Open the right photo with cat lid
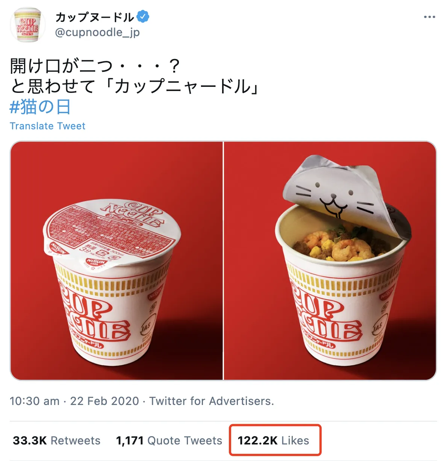Viewport: 448px width, 461px height. click(x=330, y=261)
